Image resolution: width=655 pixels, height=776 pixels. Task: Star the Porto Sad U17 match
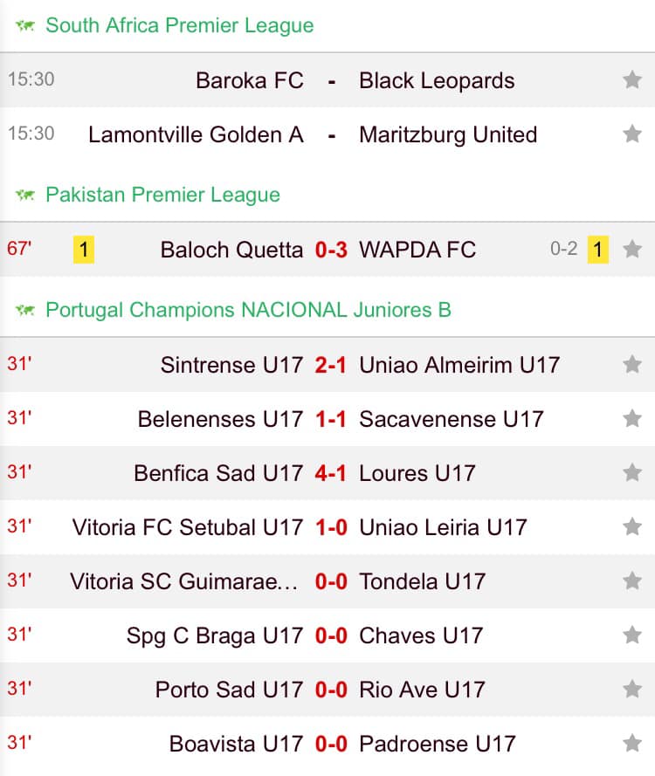[x=632, y=689]
